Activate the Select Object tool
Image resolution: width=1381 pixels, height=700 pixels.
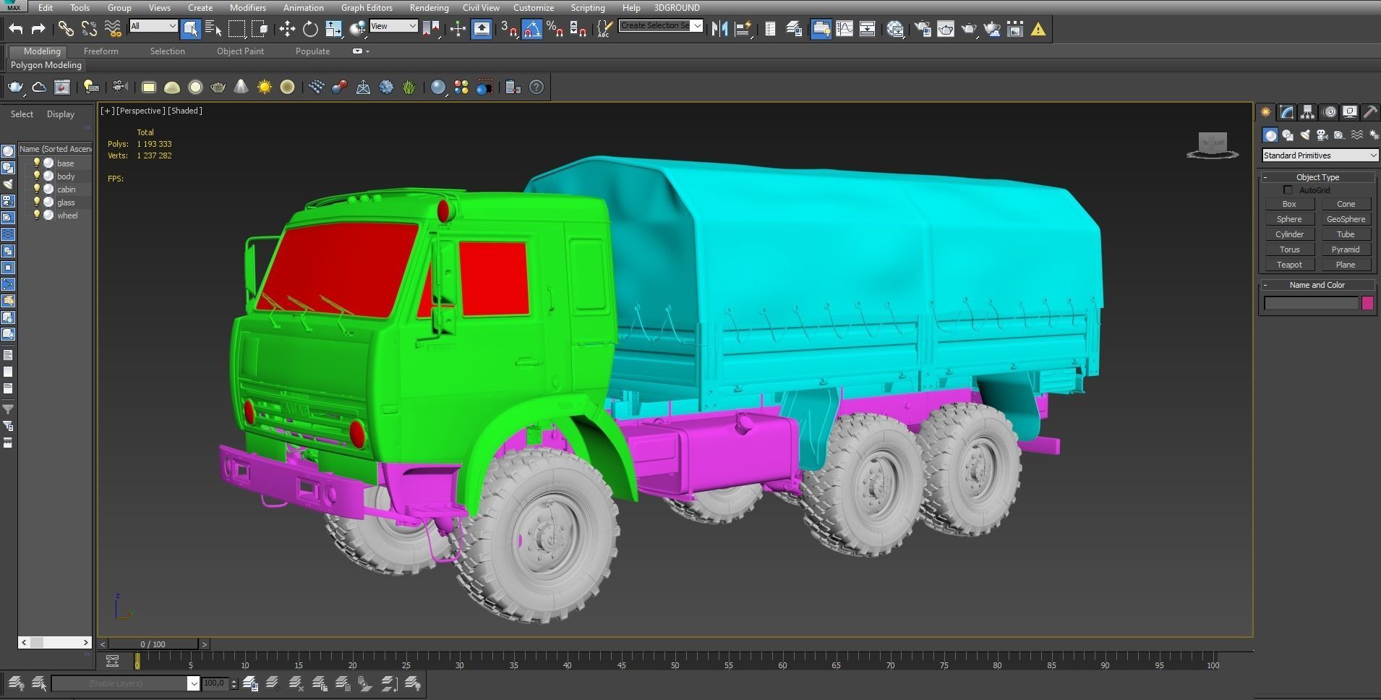pyautogui.click(x=190, y=29)
